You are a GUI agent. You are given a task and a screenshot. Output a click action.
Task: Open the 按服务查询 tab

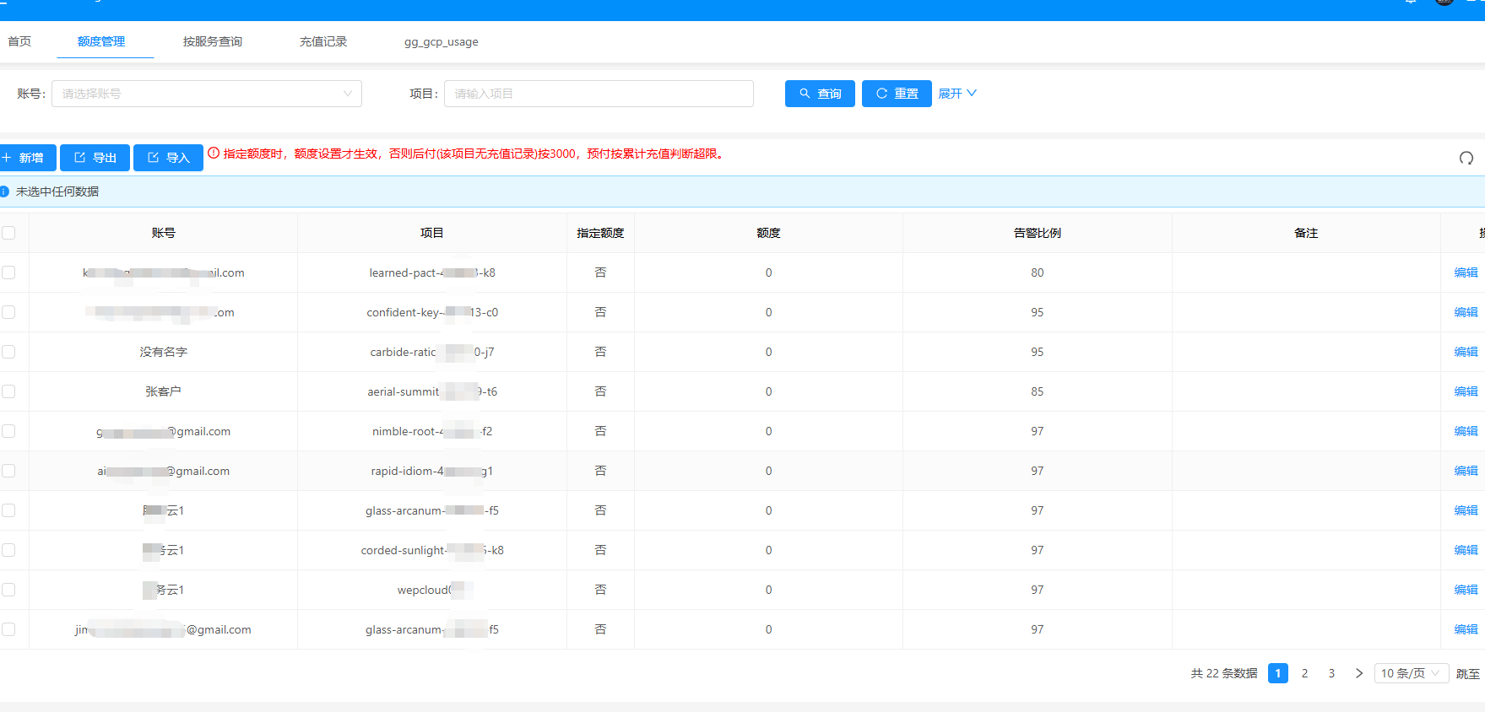pyautogui.click(x=213, y=41)
